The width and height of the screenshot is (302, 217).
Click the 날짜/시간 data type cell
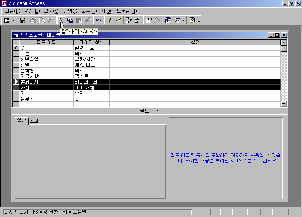click(x=91, y=59)
